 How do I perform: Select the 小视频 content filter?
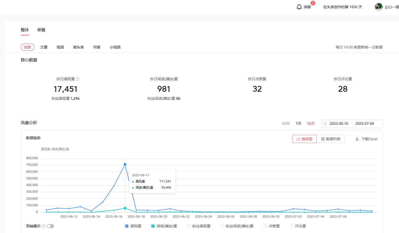point(115,47)
